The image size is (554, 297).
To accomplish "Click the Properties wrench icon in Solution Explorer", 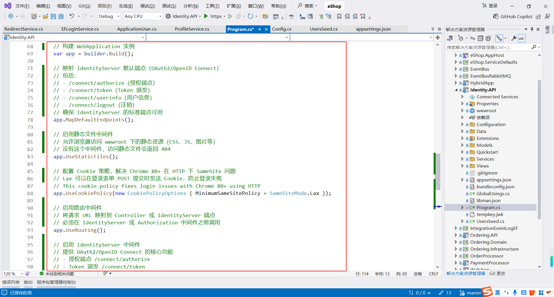I will [514, 38].
